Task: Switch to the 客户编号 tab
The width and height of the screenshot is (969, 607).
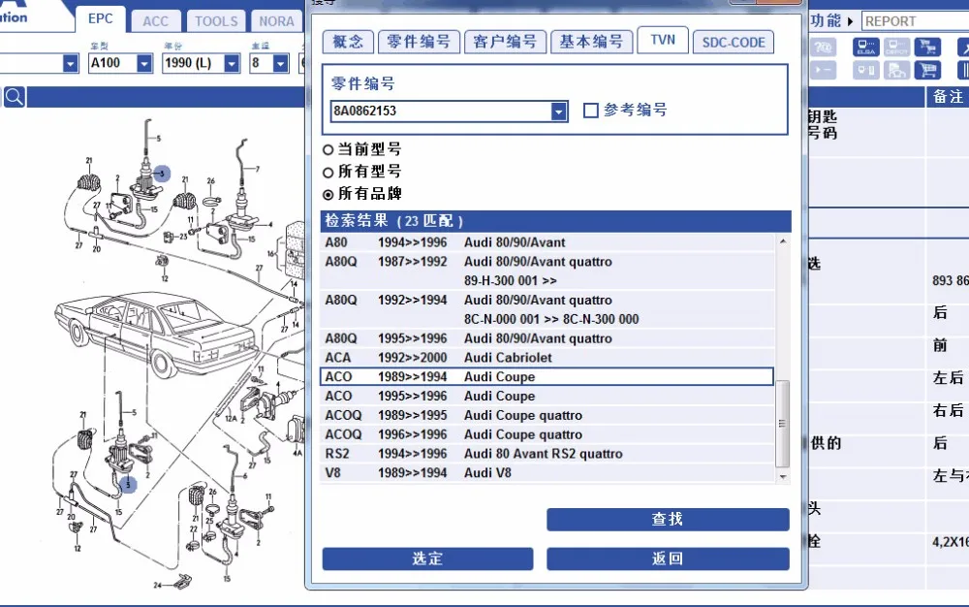Action: point(506,42)
